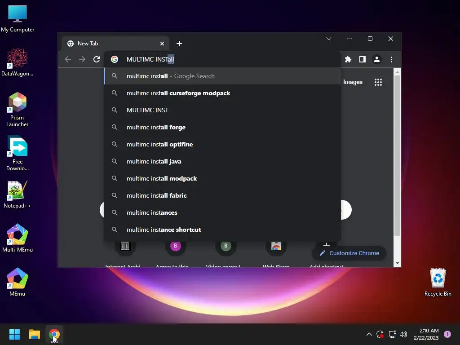460x345 pixels.
Task: Open a new Chrome tab
Action: (179, 44)
